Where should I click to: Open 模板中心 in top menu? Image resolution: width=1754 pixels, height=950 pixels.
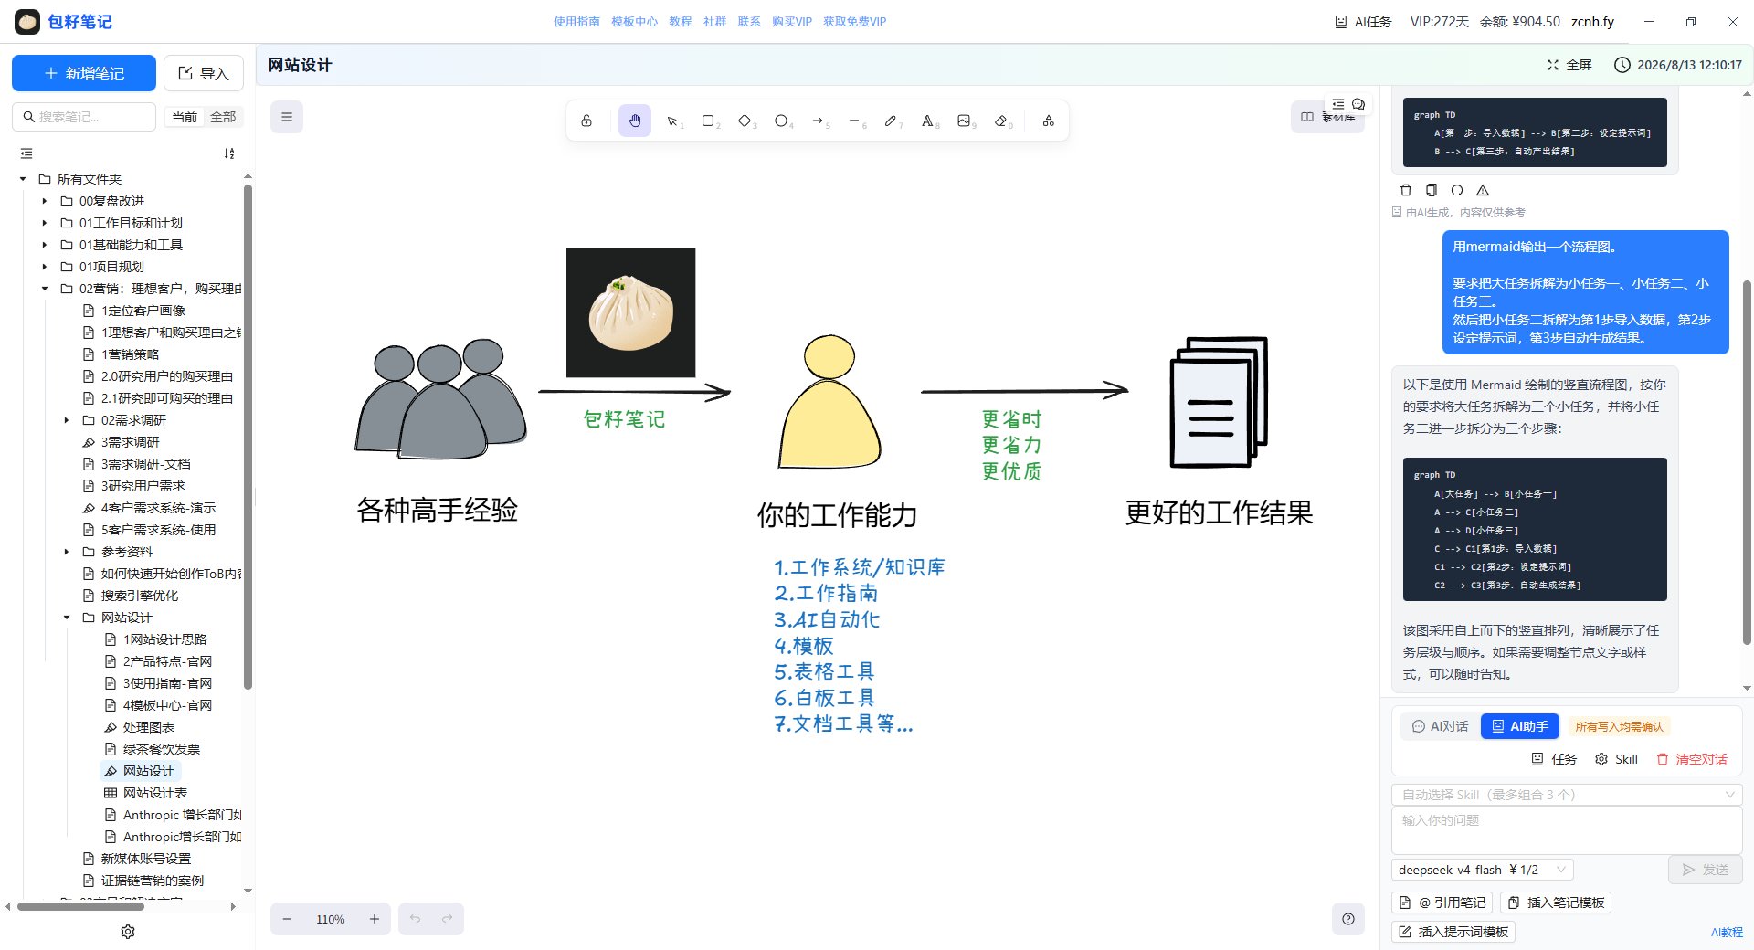pos(634,22)
